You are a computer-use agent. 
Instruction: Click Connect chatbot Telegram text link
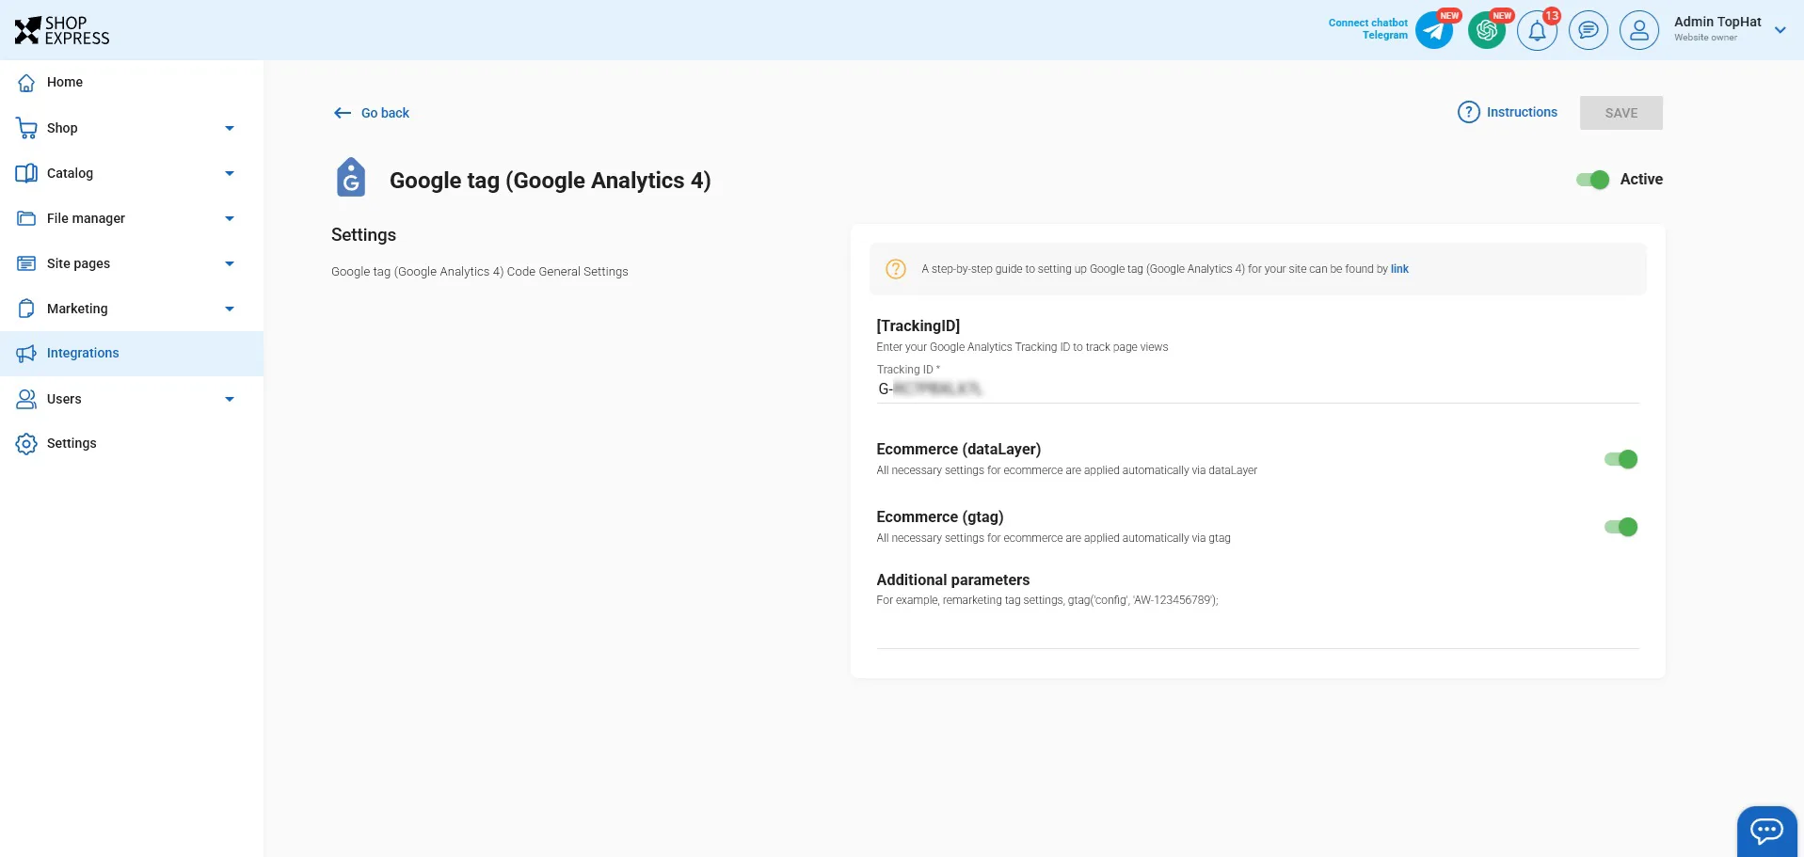pos(1368,29)
